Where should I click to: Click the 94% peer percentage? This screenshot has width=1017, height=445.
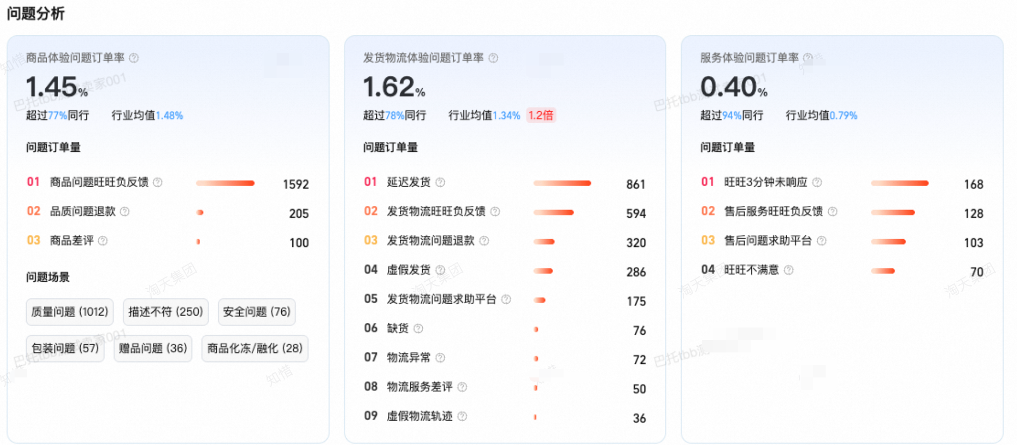click(x=732, y=115)
